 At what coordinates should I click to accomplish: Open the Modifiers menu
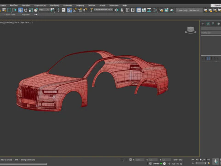tap(14, 6)
